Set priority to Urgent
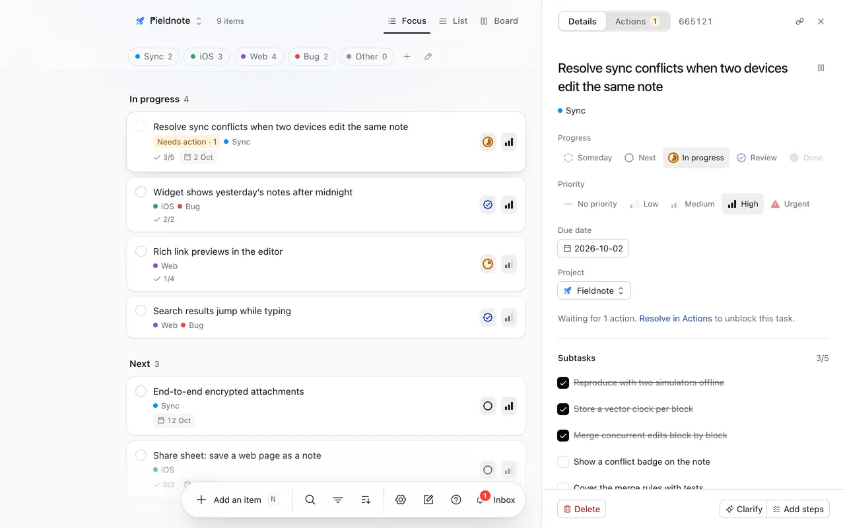The height and width of the screenshot is (528, 845). [x=790, y=204]
